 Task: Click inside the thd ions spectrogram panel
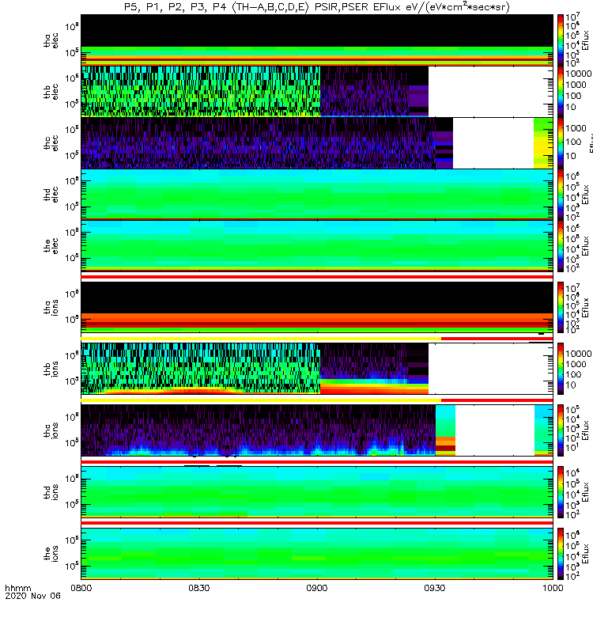(317, 492)
